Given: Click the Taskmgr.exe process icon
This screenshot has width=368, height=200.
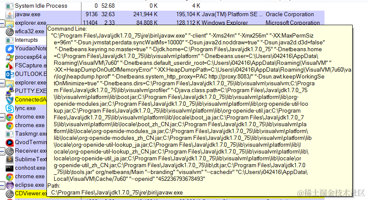Looking at the screenshot, I should (x=10, y=134).
